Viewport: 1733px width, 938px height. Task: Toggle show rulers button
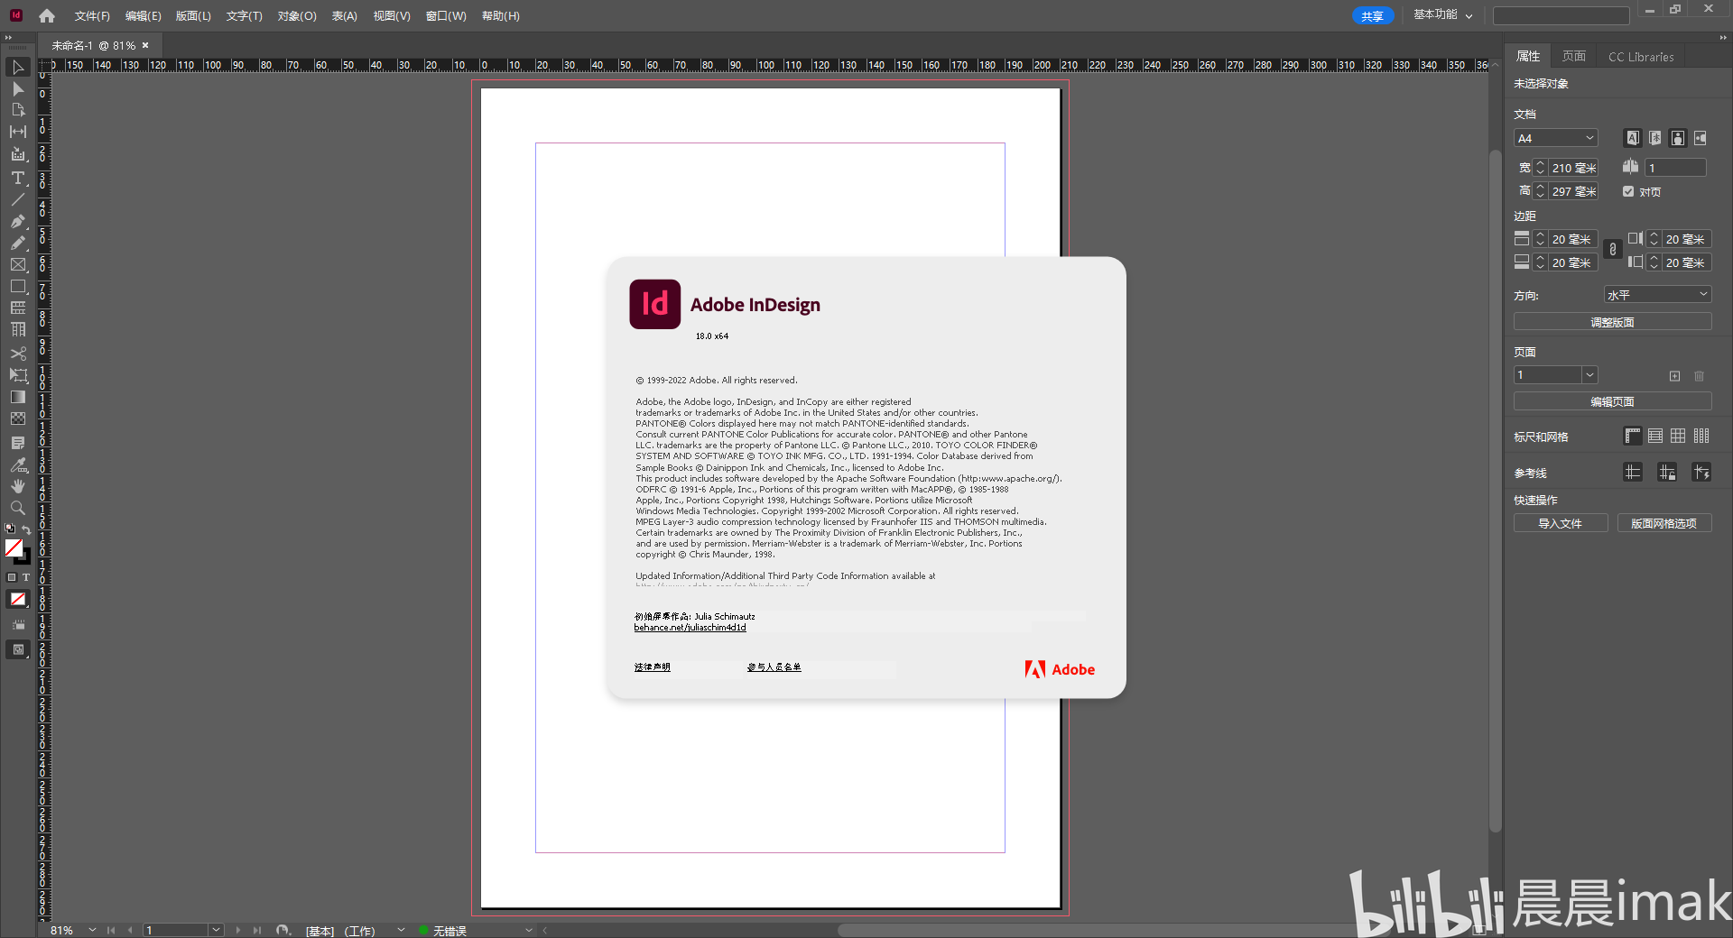click(1633, 437)
